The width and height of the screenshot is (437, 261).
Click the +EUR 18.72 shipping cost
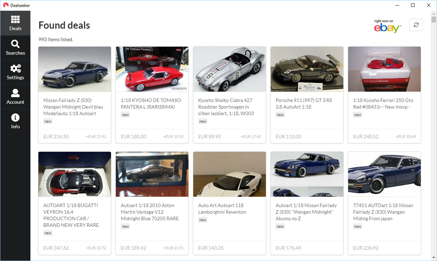(96, 248)
